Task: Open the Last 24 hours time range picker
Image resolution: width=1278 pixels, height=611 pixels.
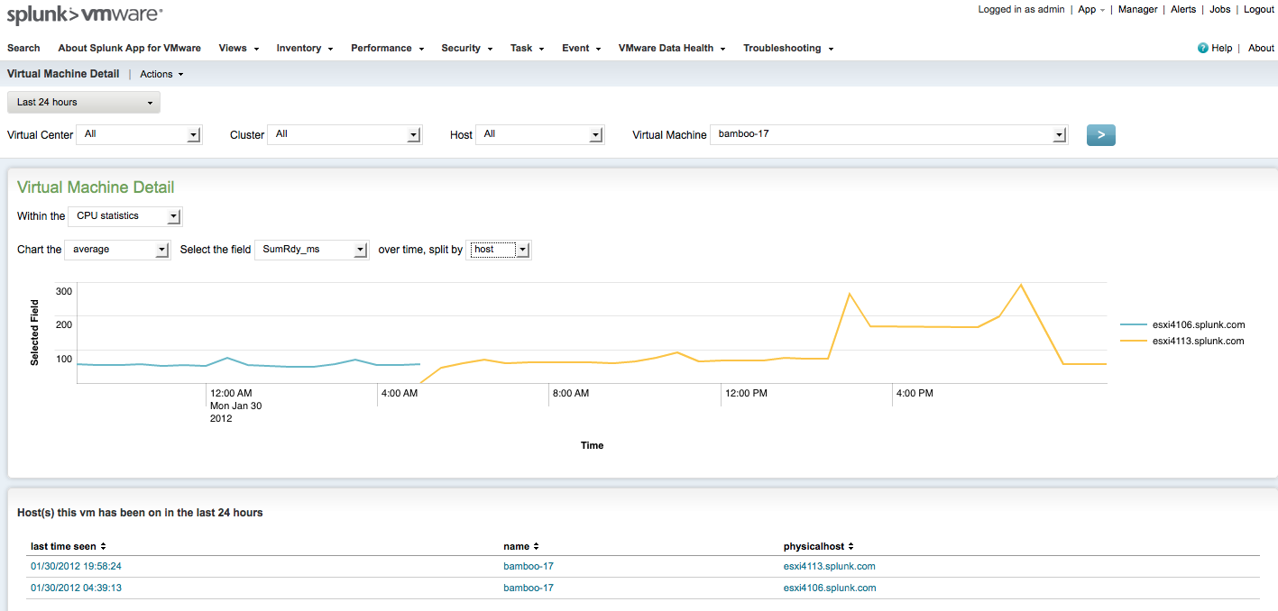Action: (84, 103)
